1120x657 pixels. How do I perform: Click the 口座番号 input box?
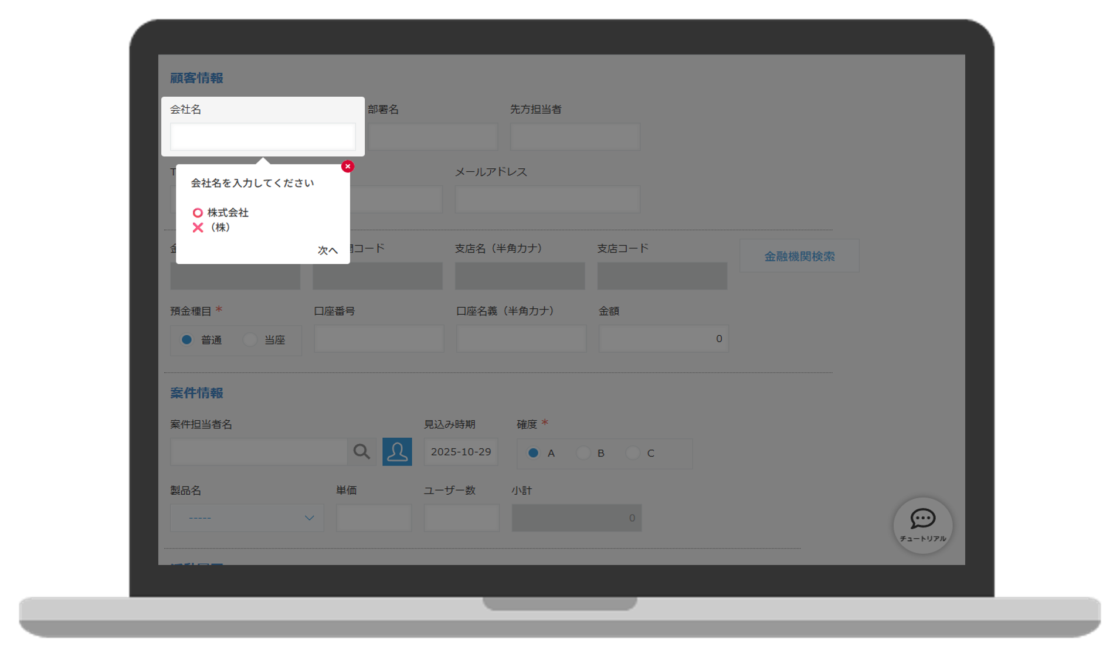point(379,339)
